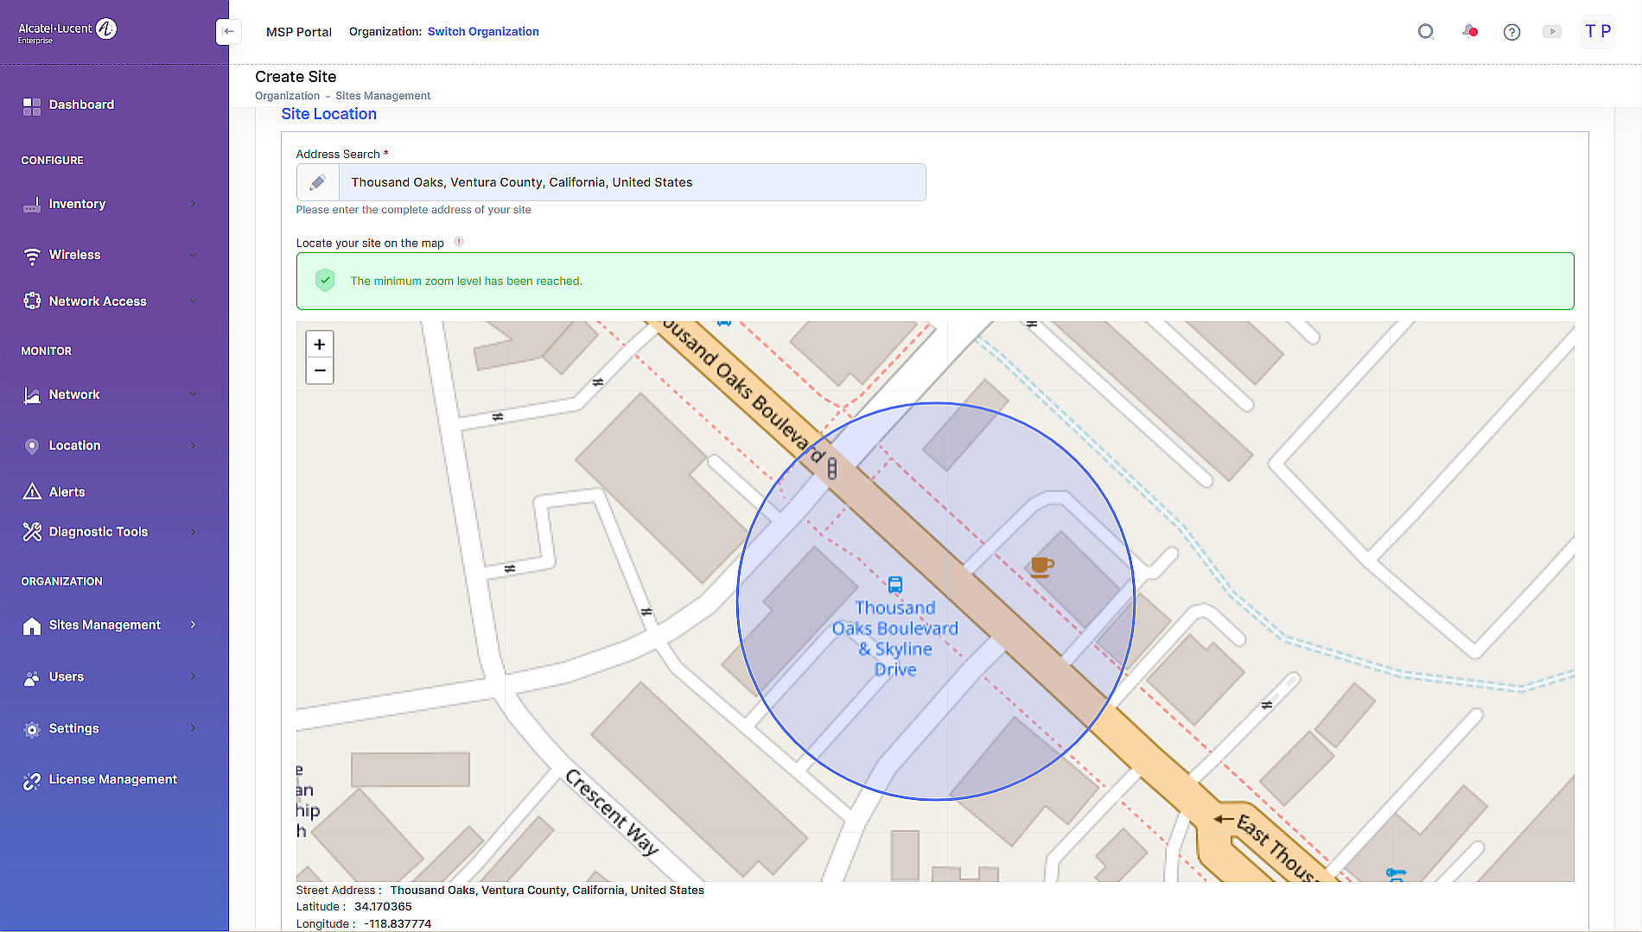Go to Alerts in the sidebar

pos(67,492)
